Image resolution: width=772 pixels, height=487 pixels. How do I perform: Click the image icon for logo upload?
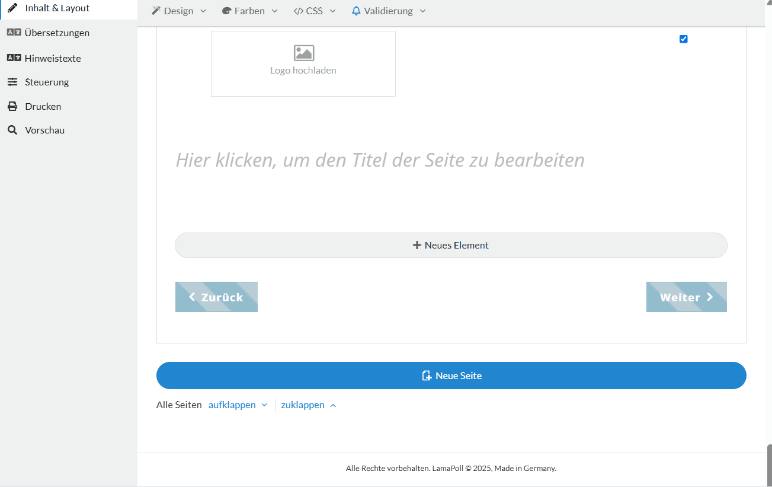click(303, 53)
